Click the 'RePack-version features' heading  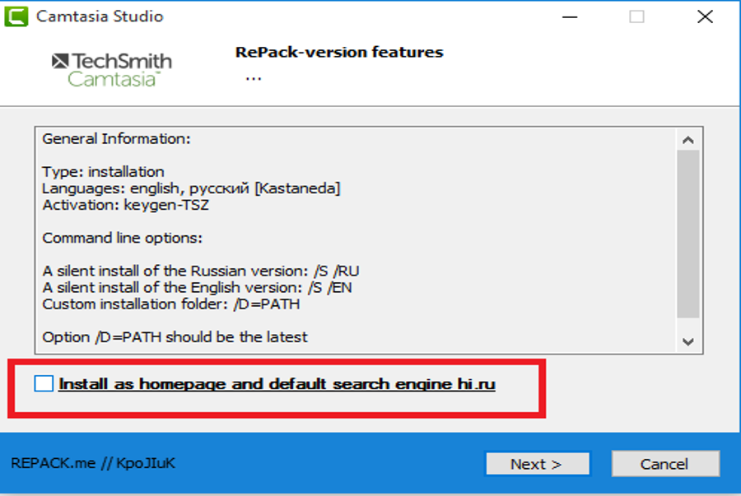pos(339,52)
